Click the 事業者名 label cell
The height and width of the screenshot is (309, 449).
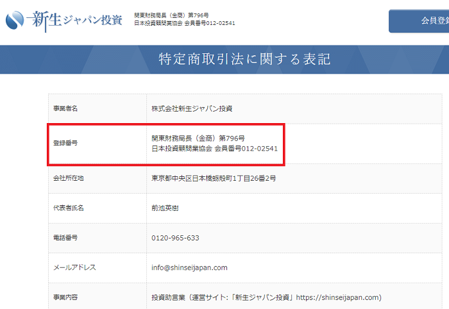click(x=97, y=109)
